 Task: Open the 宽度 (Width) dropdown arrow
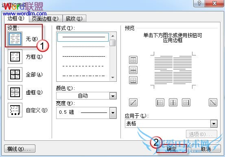pyautogui.click(x=113, y=113)
